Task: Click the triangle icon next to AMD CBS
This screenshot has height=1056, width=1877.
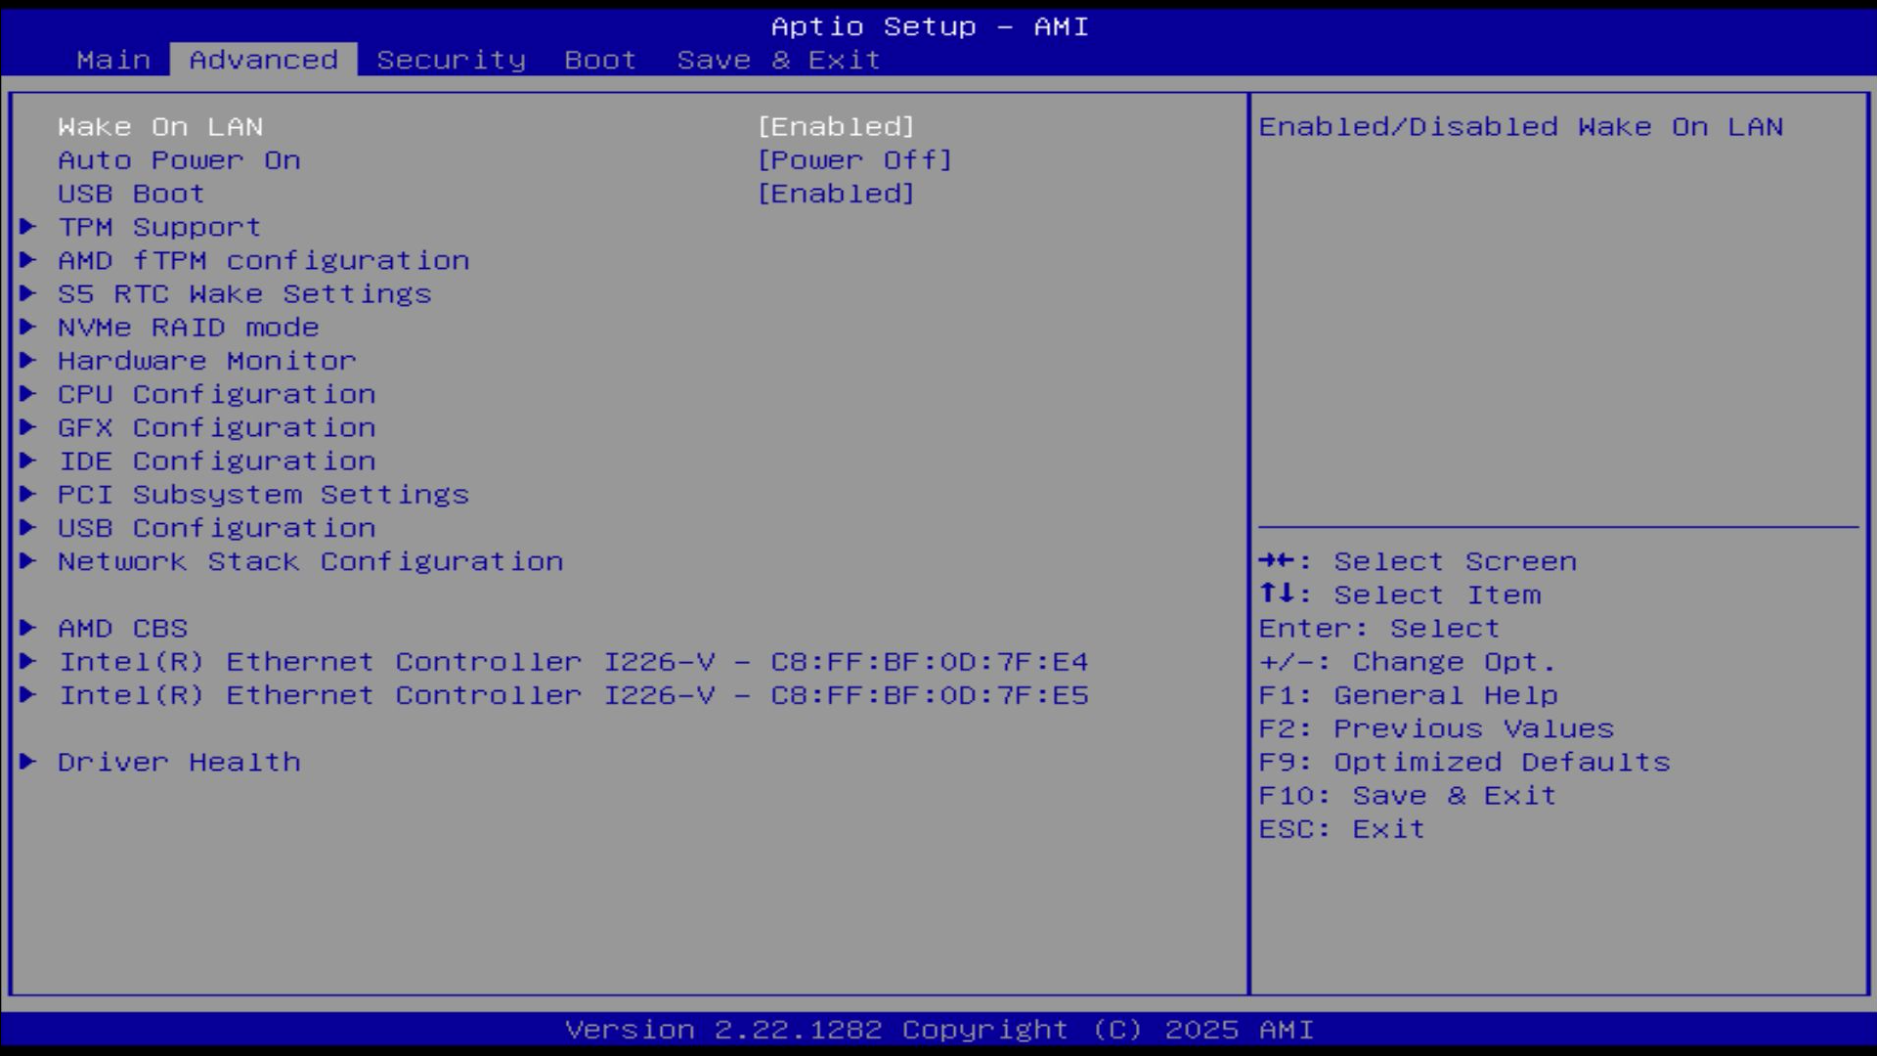Action: 28,628
